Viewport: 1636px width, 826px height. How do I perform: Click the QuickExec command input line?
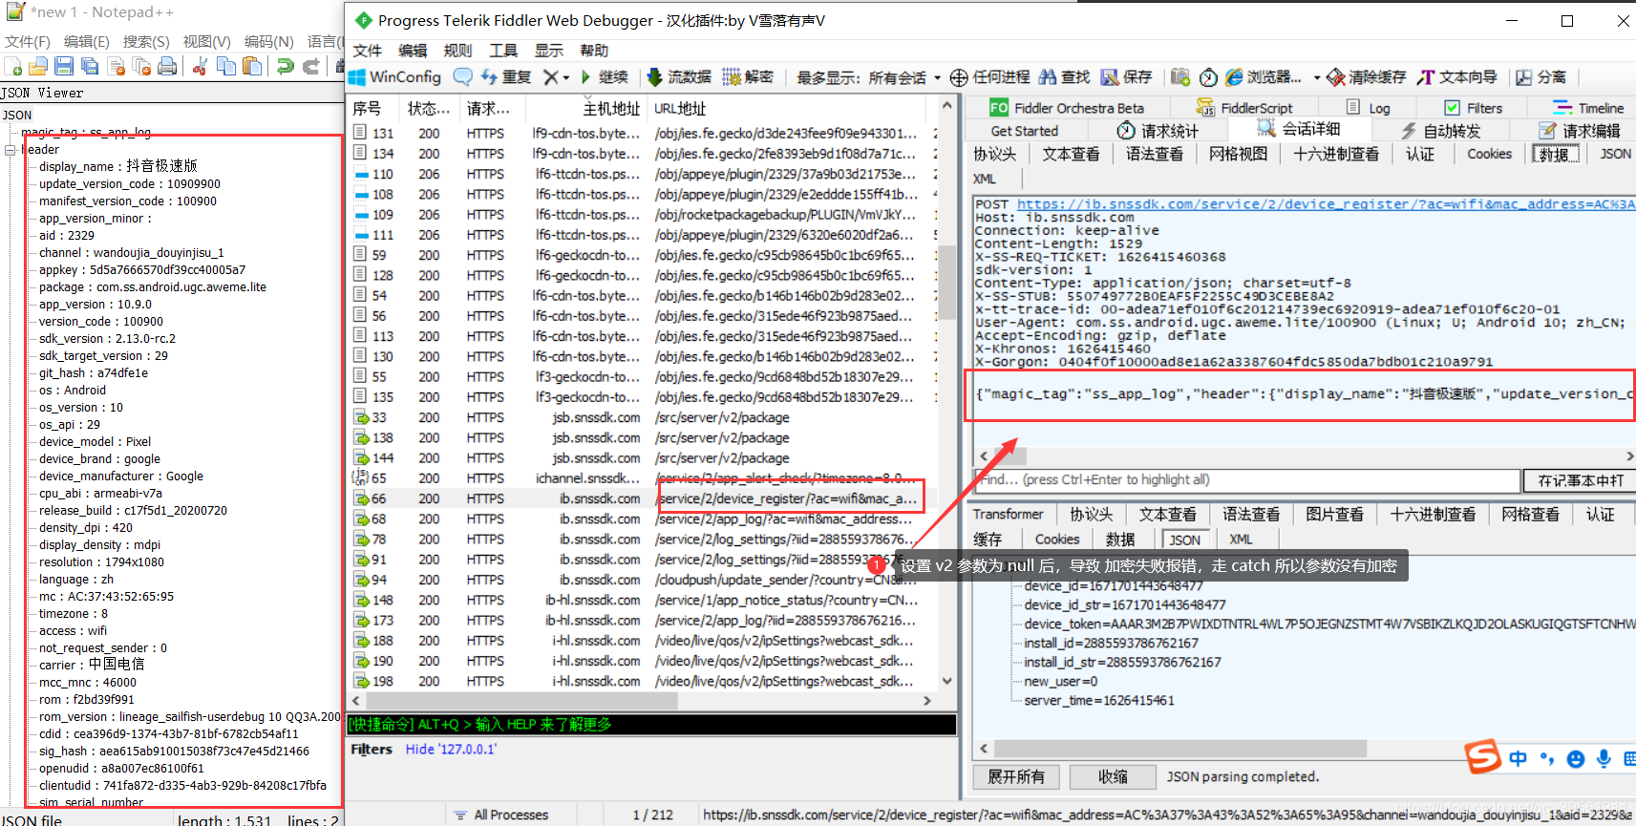pyautogui.click(x=651, y=724)
